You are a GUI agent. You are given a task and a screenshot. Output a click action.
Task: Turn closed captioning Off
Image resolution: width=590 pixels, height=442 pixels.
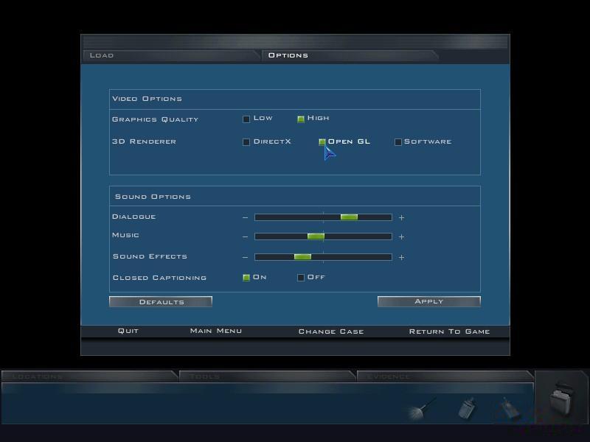301,278
